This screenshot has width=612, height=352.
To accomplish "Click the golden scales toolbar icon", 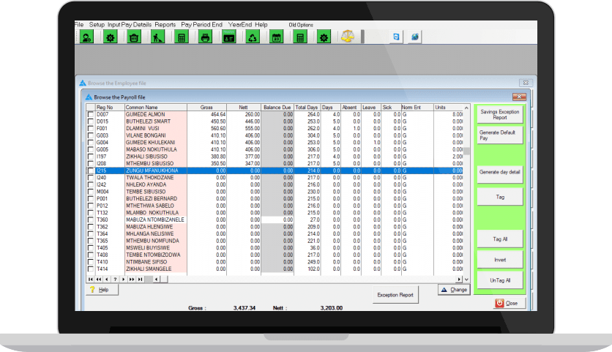I will click(348, 37).
